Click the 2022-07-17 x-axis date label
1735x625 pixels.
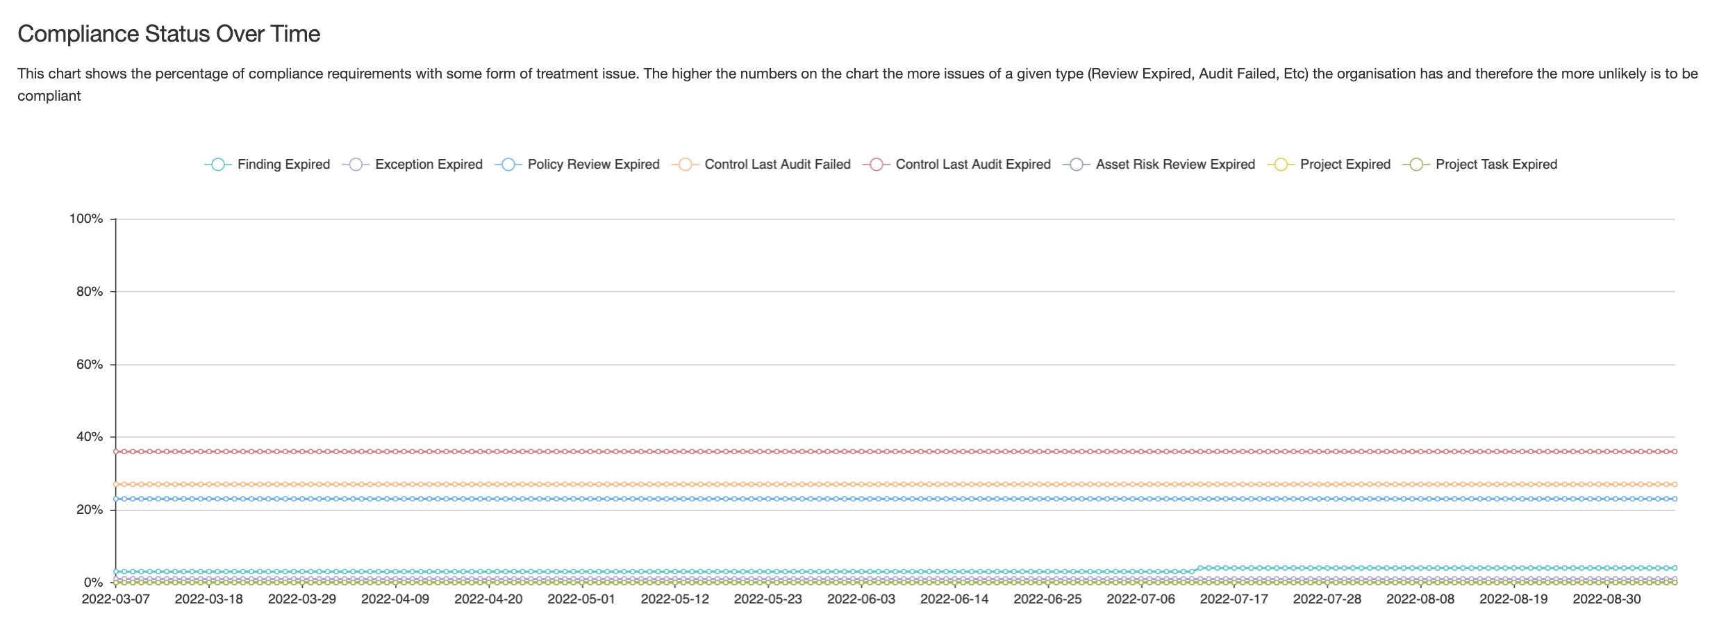1234,599
